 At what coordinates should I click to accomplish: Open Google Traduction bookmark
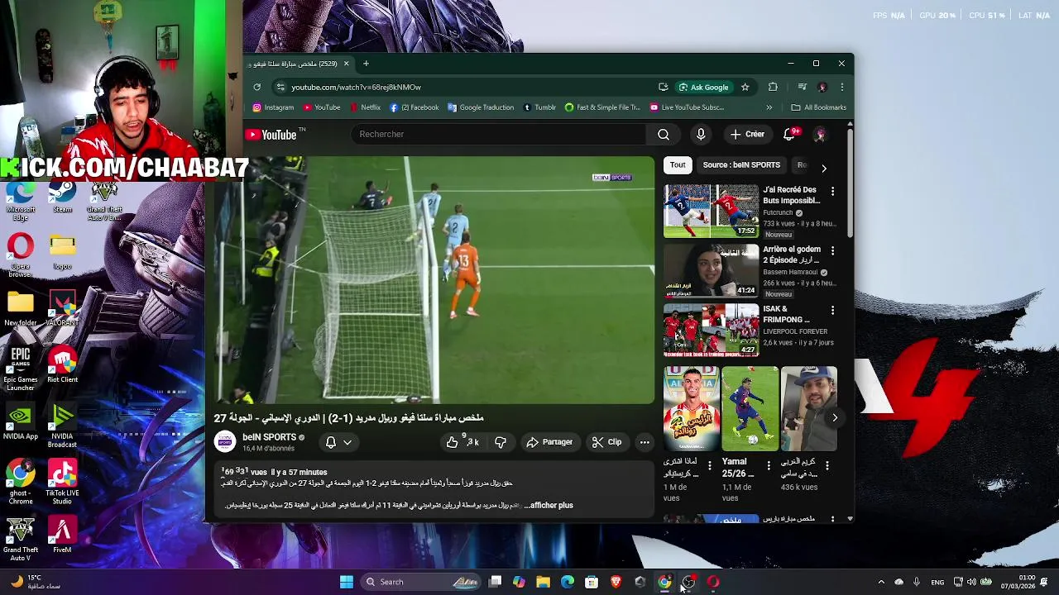[x=481, y=107]
